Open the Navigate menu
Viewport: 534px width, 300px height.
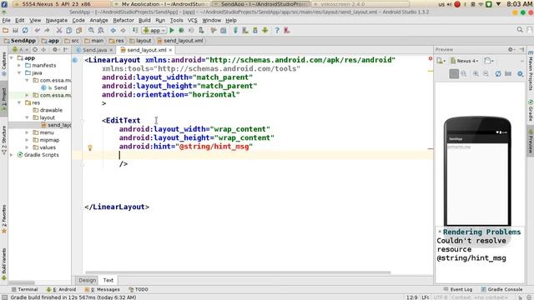pos(57,20)
